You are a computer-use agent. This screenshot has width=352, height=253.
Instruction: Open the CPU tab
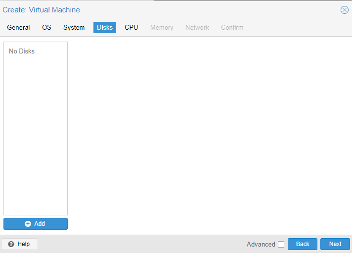[132, 27]
